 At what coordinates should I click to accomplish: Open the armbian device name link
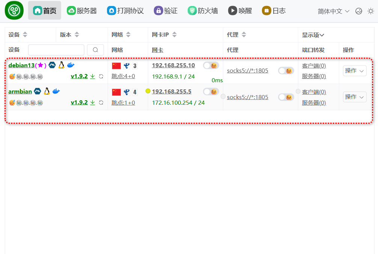click(x=20, y=92)
